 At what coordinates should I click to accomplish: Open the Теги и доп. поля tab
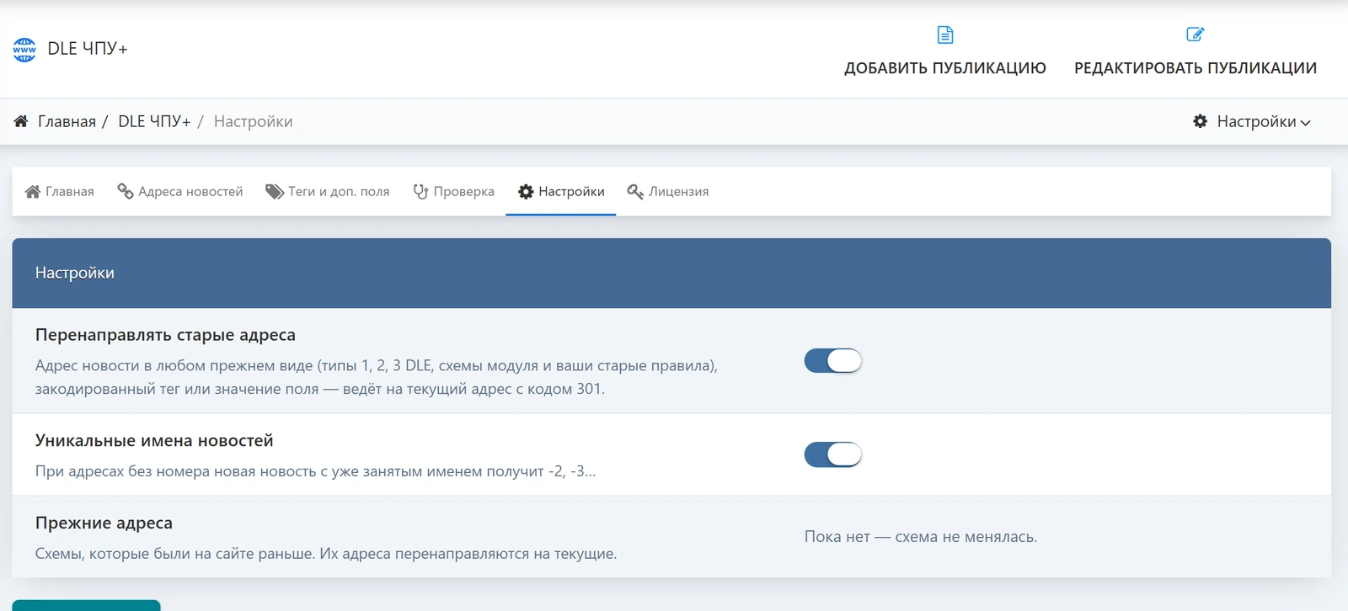point(327,192)
